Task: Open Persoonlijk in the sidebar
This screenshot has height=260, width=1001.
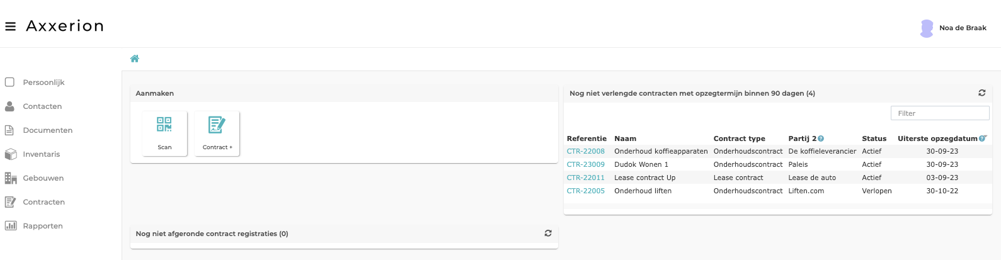Action: coord(43,82)
